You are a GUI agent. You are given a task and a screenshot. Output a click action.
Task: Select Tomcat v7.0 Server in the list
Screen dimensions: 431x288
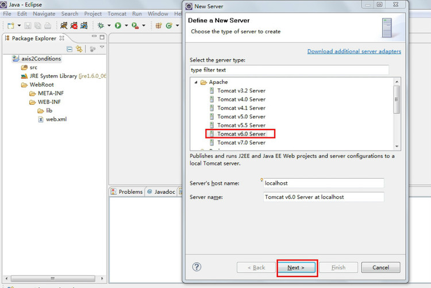[238, 143]
